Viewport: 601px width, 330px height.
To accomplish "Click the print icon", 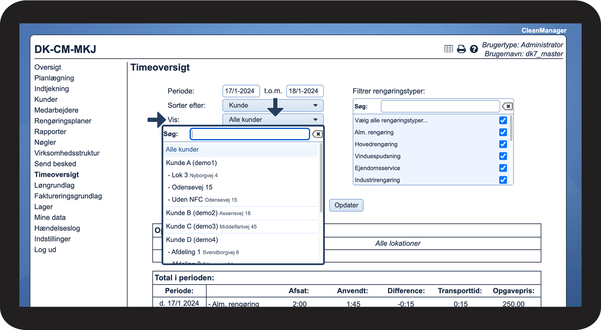I will (461, 49).
